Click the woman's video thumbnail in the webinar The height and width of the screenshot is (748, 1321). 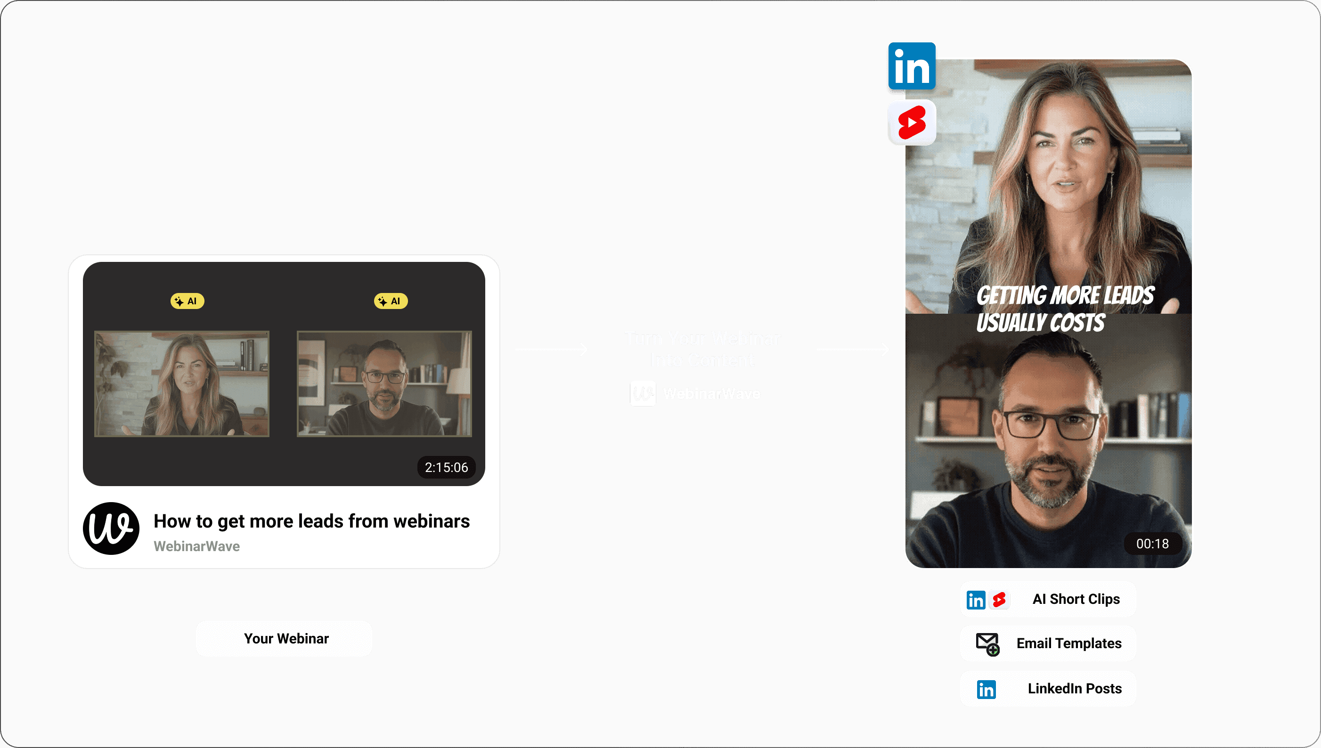[x=182, y=384]
